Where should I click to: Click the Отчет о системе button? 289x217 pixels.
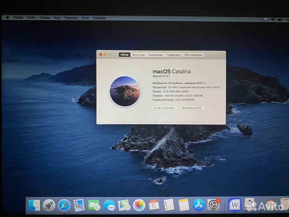coord(165,108)
